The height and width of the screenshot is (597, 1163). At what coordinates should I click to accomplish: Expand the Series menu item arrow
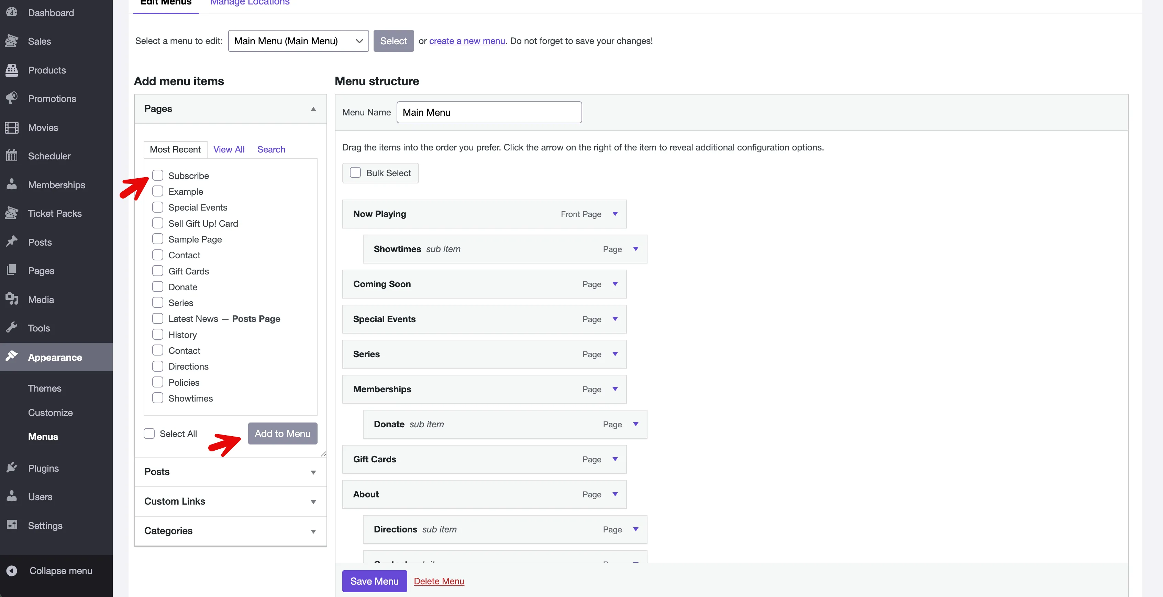[x=615, y=354]
